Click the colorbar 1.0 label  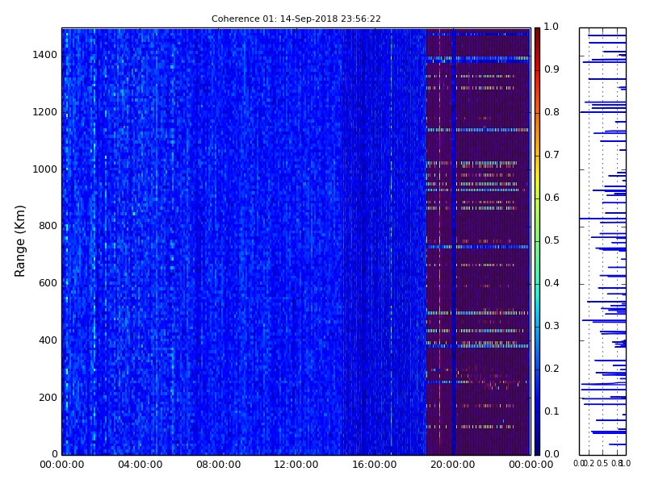click(552, 27)
